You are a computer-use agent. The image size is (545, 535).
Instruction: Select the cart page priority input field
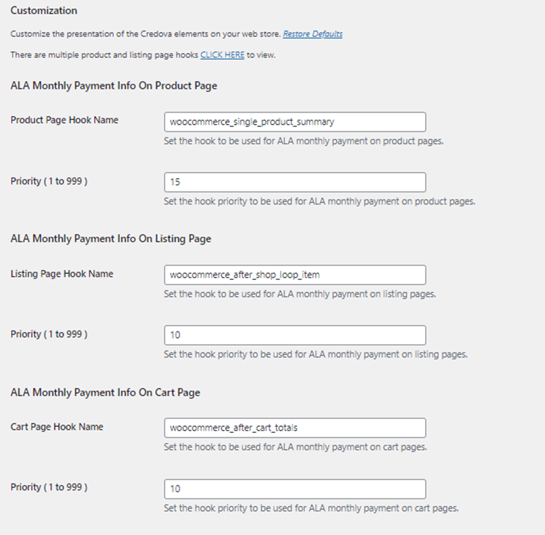(x=295, y=489)
